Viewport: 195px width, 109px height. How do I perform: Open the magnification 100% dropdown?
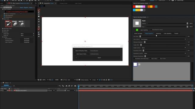[45, 80]
